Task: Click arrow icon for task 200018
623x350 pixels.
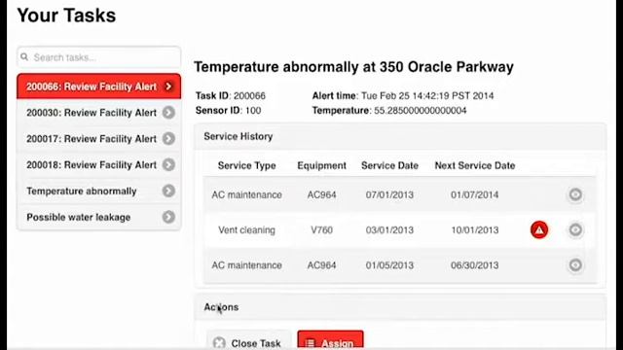Action: [168, 164]
